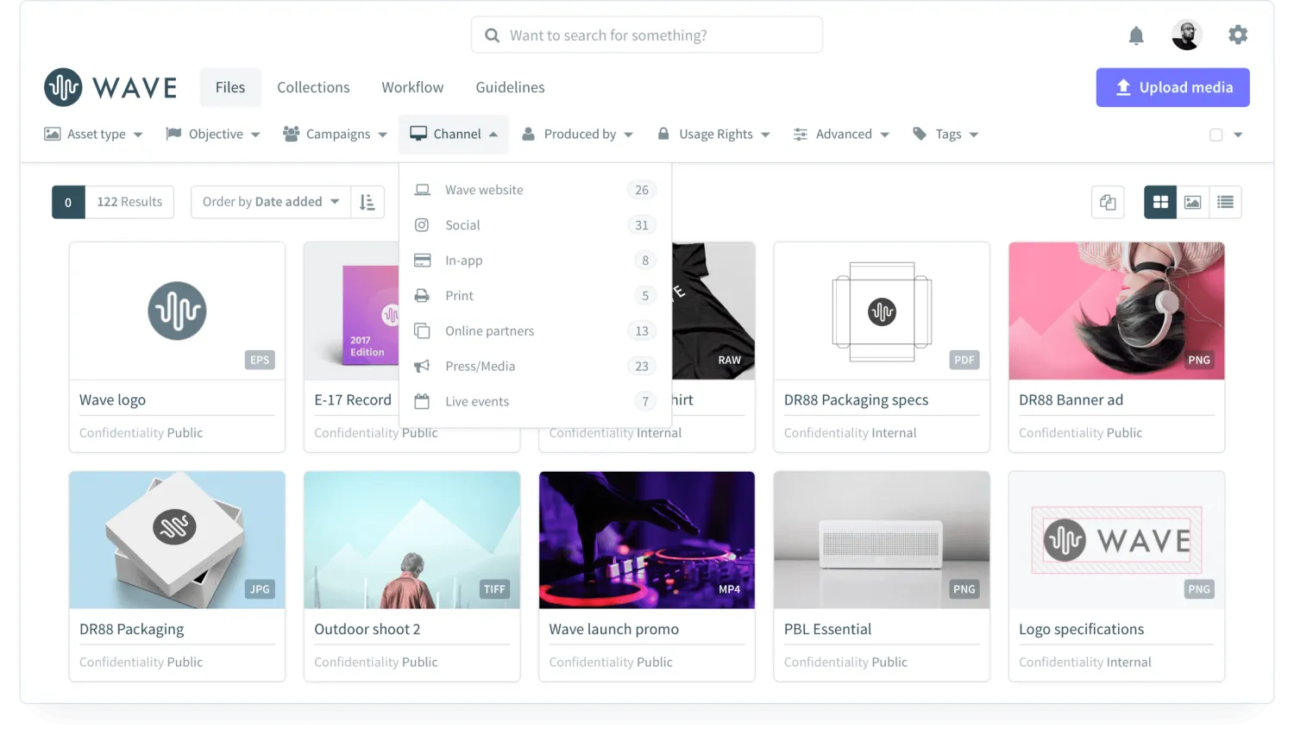Expand the Objective filter dropdown

tap(213, 134)
